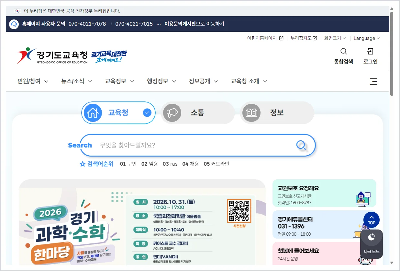Expand the 교육정보 menu chevron

[132, 82]
